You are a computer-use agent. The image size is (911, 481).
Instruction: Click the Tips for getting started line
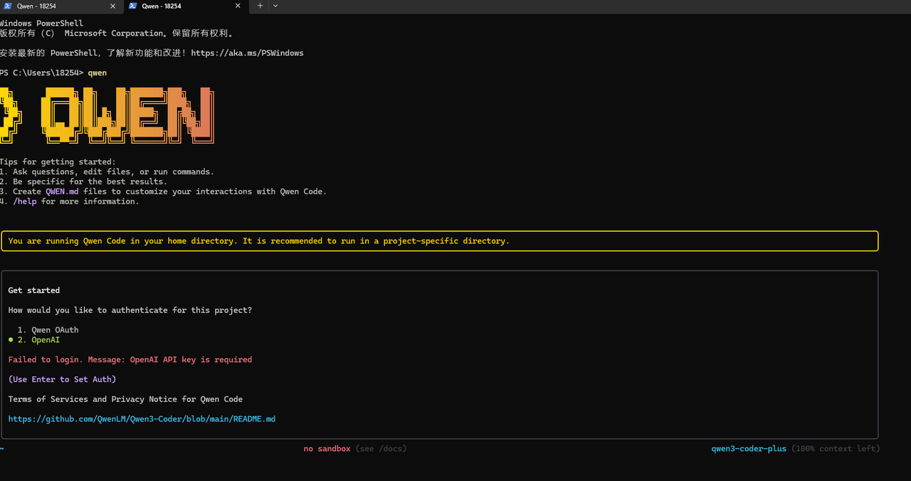click(58, 162)
